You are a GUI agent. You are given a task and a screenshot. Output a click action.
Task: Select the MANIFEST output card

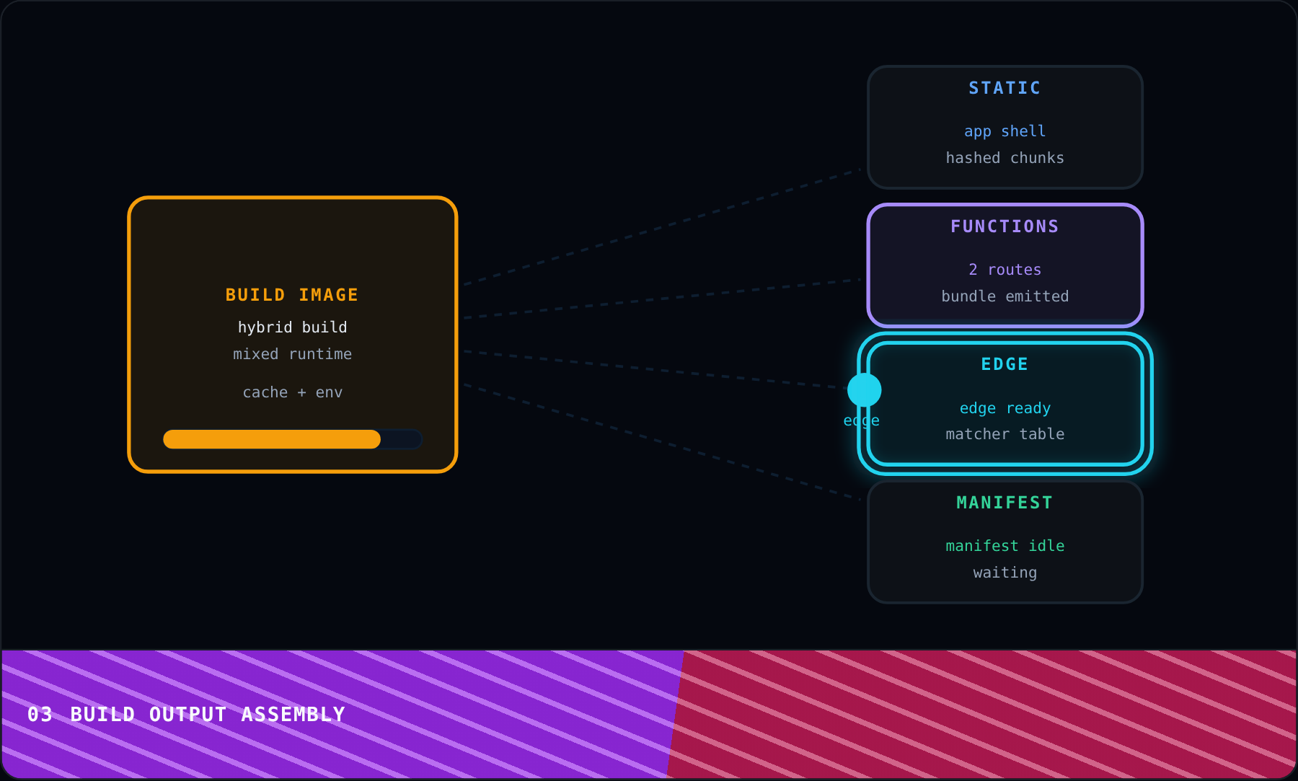tap(1005, 542)
